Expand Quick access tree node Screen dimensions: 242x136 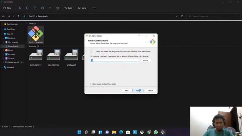click(2, 24)
